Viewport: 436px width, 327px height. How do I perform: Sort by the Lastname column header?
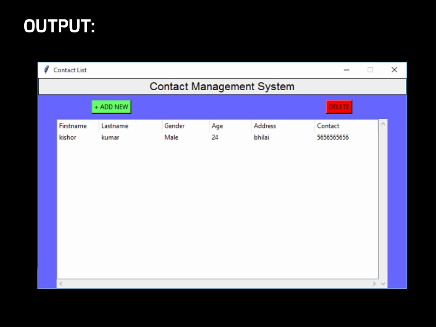[130, 126]
